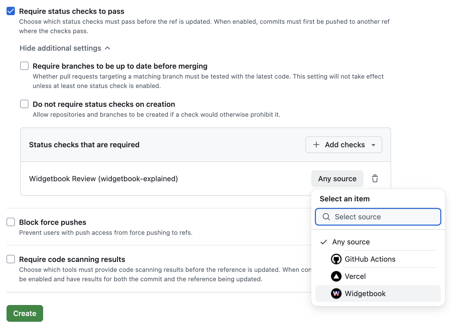Choose the Vercel source option
Image resolution: width=451 pixels, height=328 pixels.
[x=355, y=276]
